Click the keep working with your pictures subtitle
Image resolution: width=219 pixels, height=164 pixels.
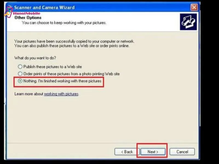(64, 23)
